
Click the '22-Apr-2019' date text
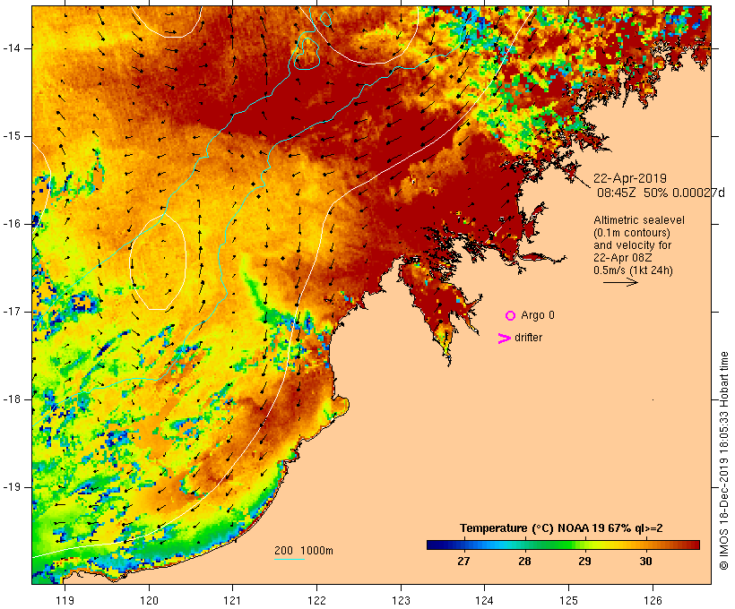pos(630,178)
